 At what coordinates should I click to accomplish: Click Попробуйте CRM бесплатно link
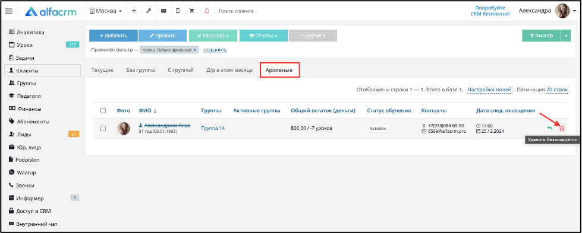(x=490, y=11)
